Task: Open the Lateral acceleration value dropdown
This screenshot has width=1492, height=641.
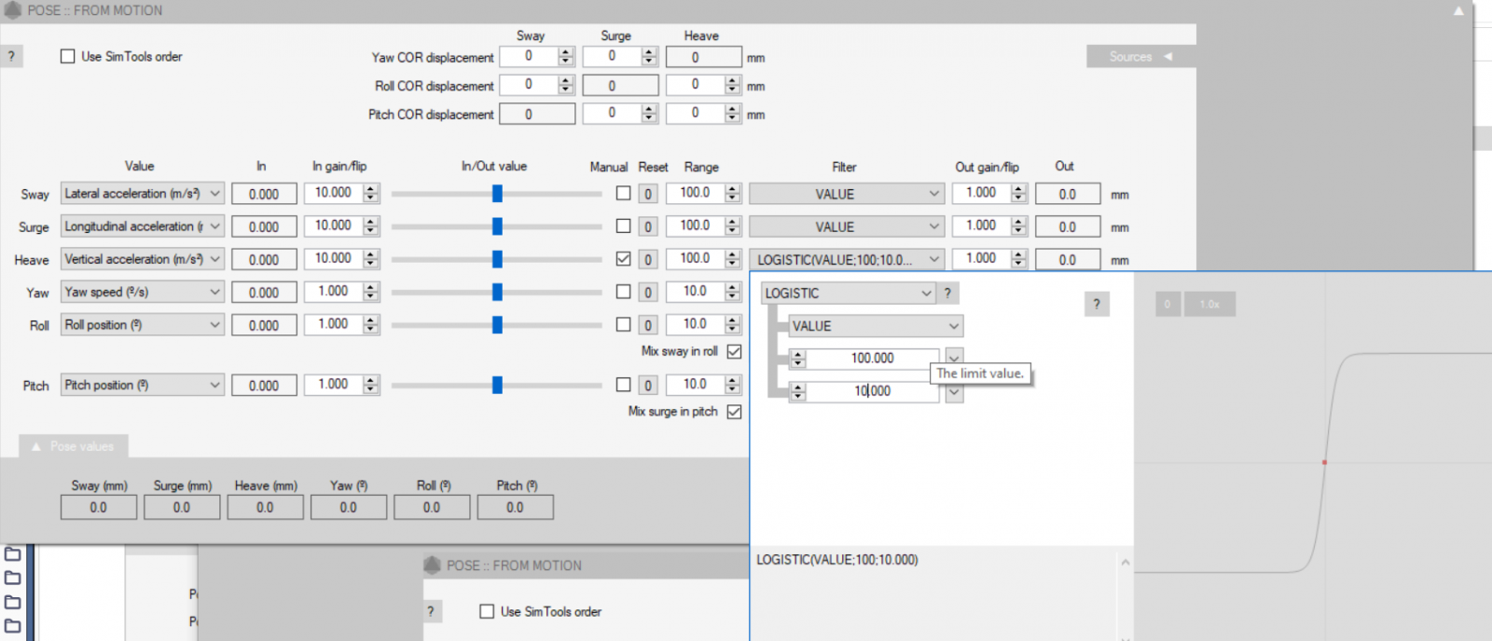Action: click(x=143, y=193)
